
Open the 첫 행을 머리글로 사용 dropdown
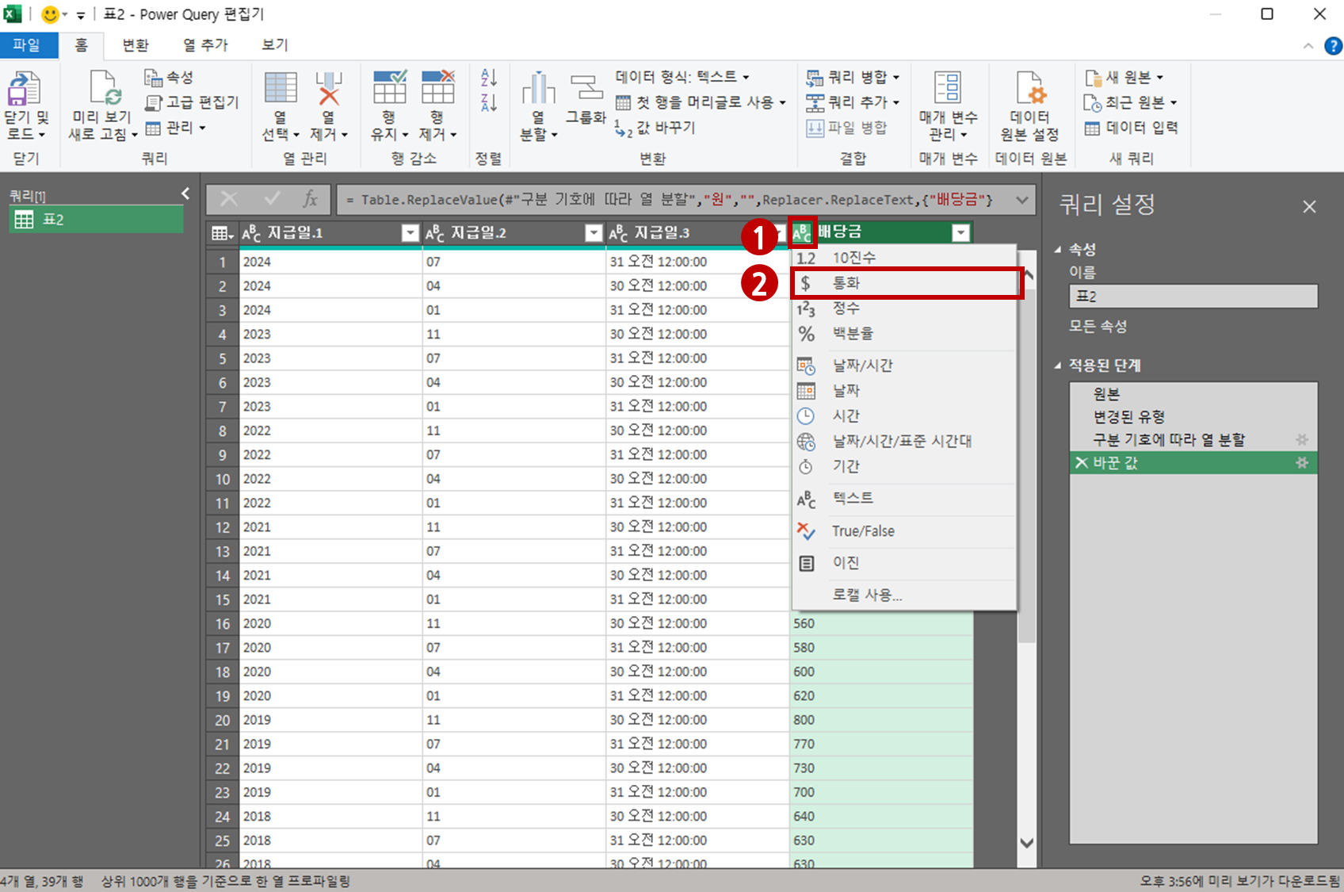tap(701, 102)
